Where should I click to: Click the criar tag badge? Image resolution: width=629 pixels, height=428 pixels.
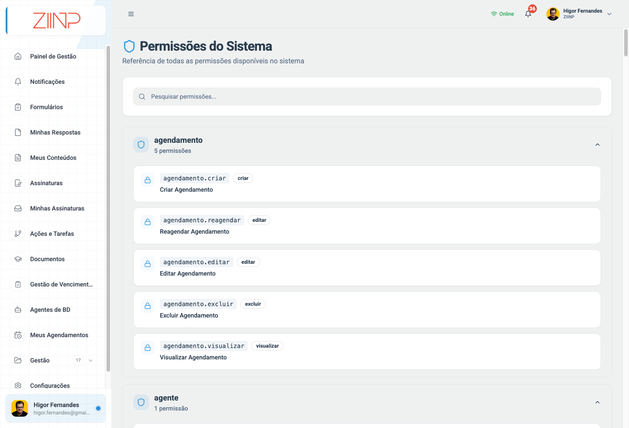pos(243,178)
